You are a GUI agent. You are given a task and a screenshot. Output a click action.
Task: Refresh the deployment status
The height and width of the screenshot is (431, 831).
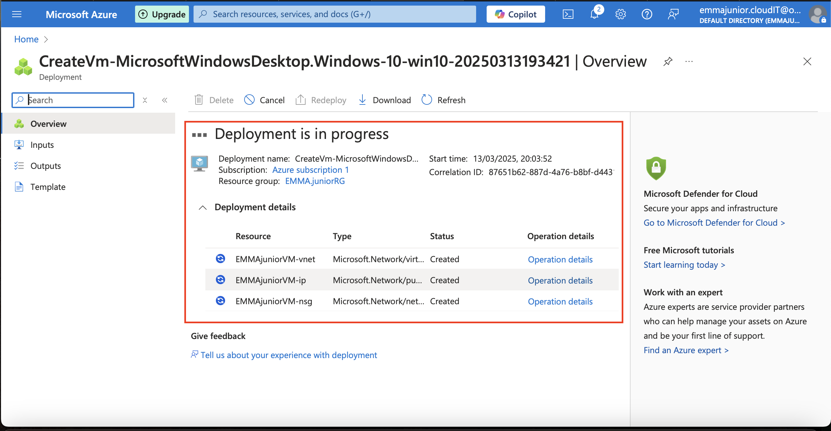[444, 100]
